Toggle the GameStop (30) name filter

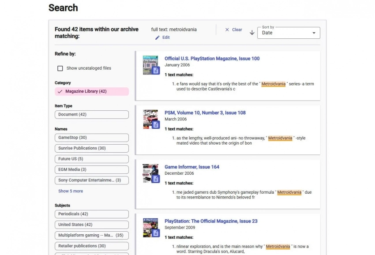[x=91, y=138]
